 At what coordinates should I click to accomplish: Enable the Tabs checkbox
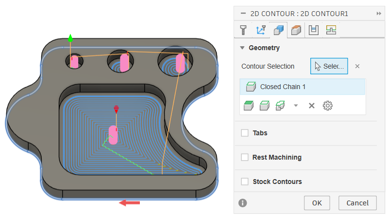click(245, 133)
